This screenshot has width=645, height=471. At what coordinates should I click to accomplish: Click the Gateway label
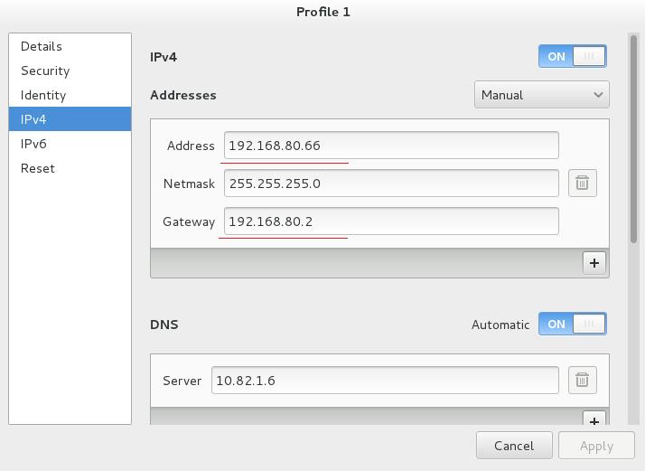click(189, 221)
